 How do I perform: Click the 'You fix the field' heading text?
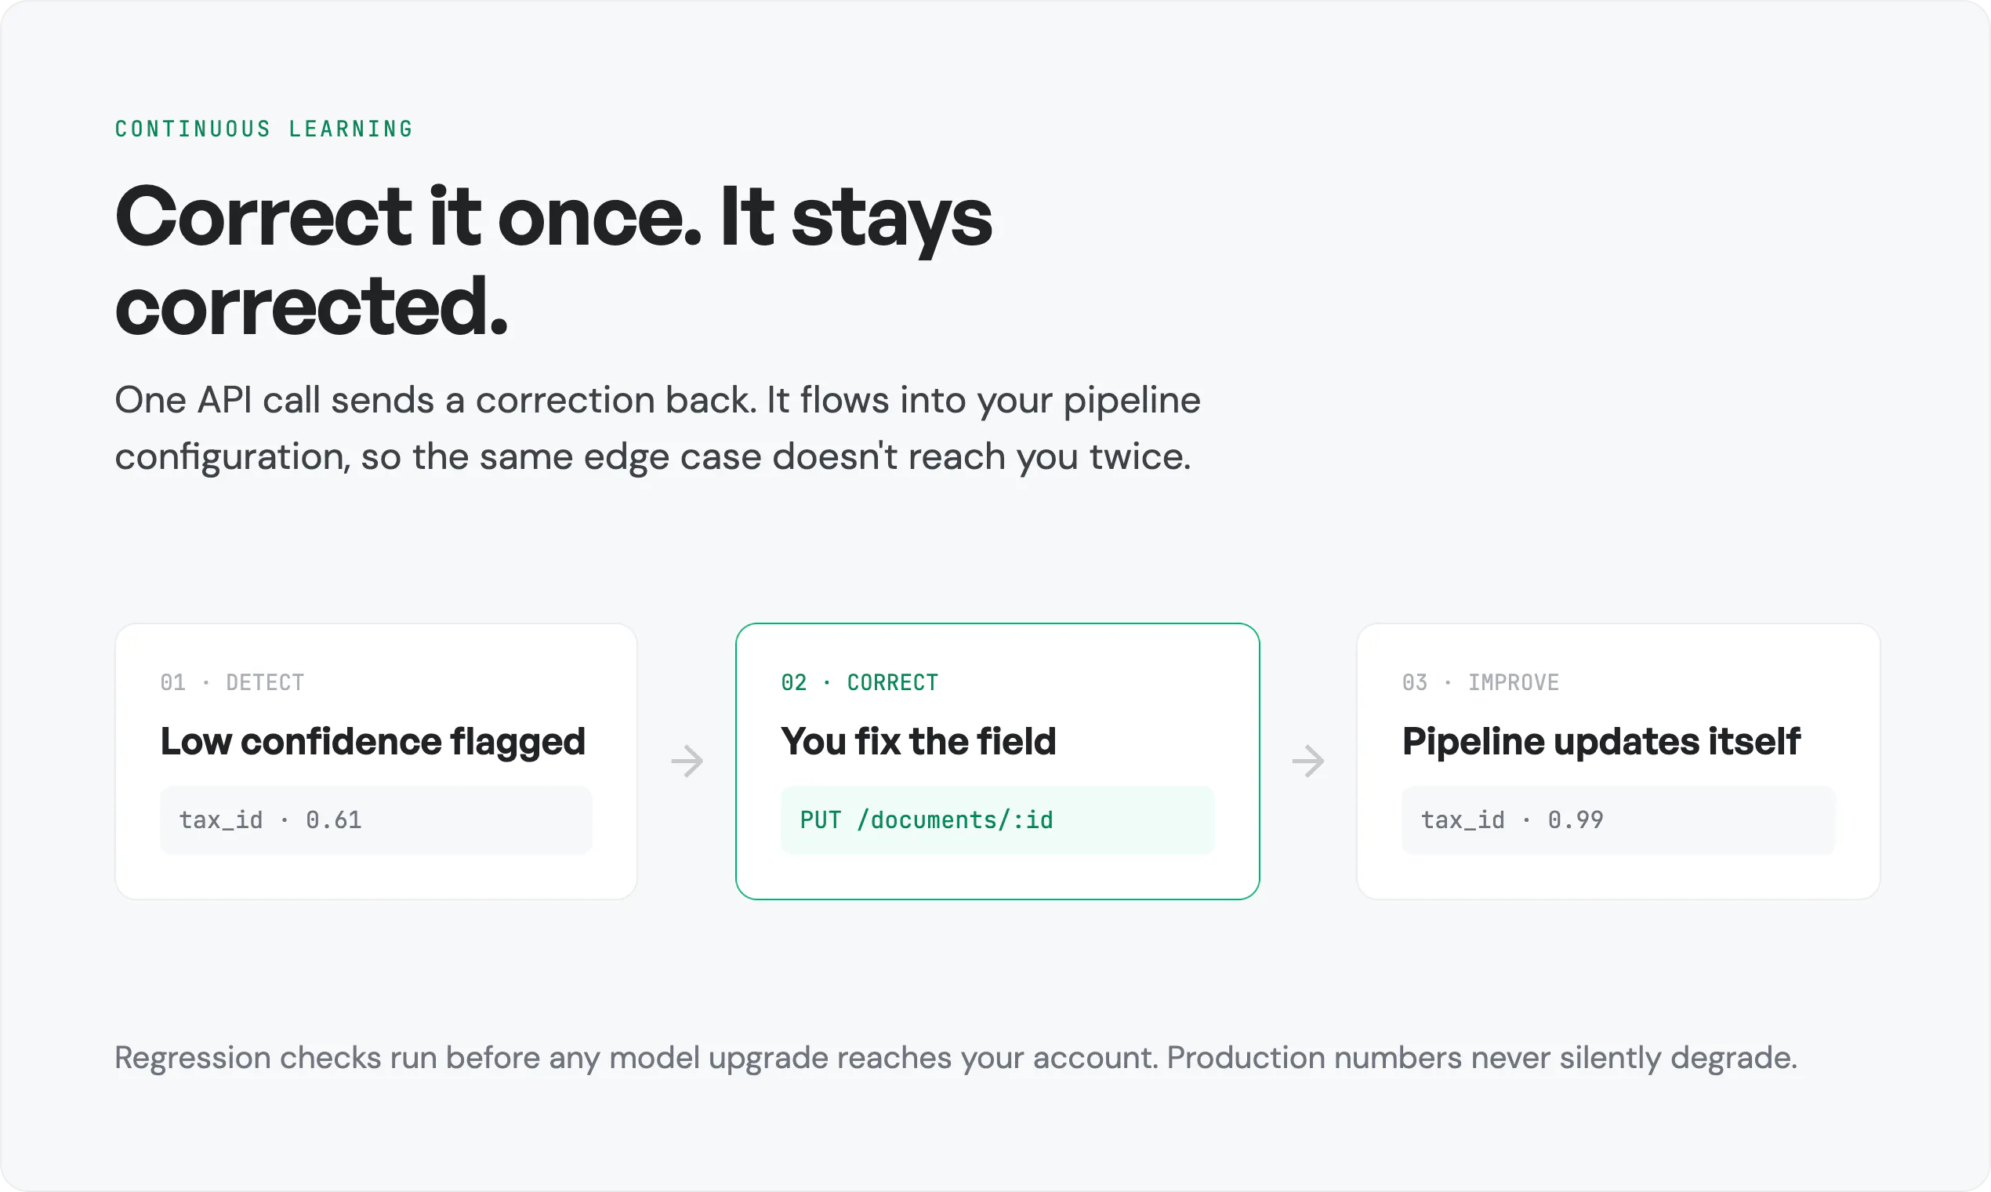919,741
